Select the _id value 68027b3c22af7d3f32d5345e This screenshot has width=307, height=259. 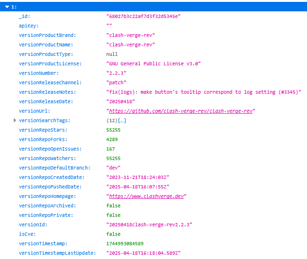[x=144, y=16]
